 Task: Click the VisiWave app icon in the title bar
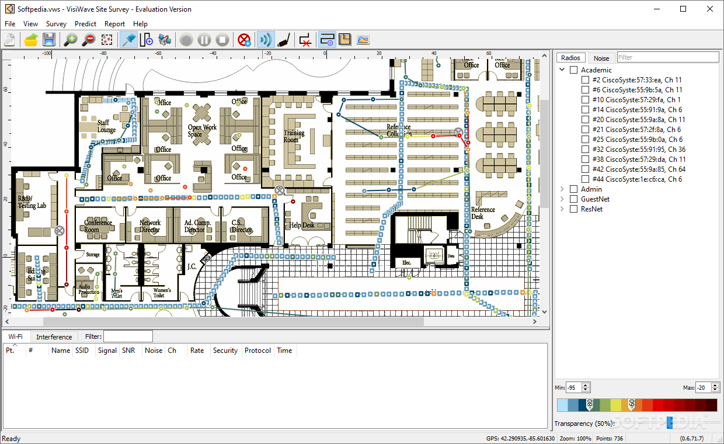[9, 9]
